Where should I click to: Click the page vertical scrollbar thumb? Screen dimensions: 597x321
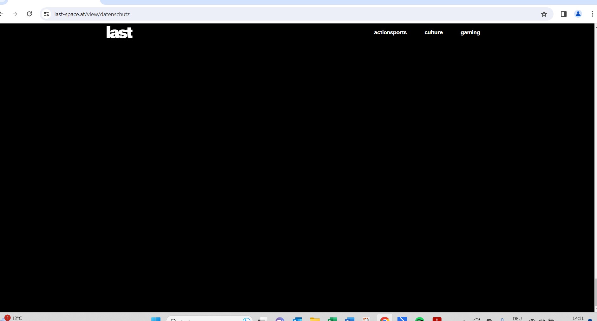pyautogui.click(x=595, y=292)
